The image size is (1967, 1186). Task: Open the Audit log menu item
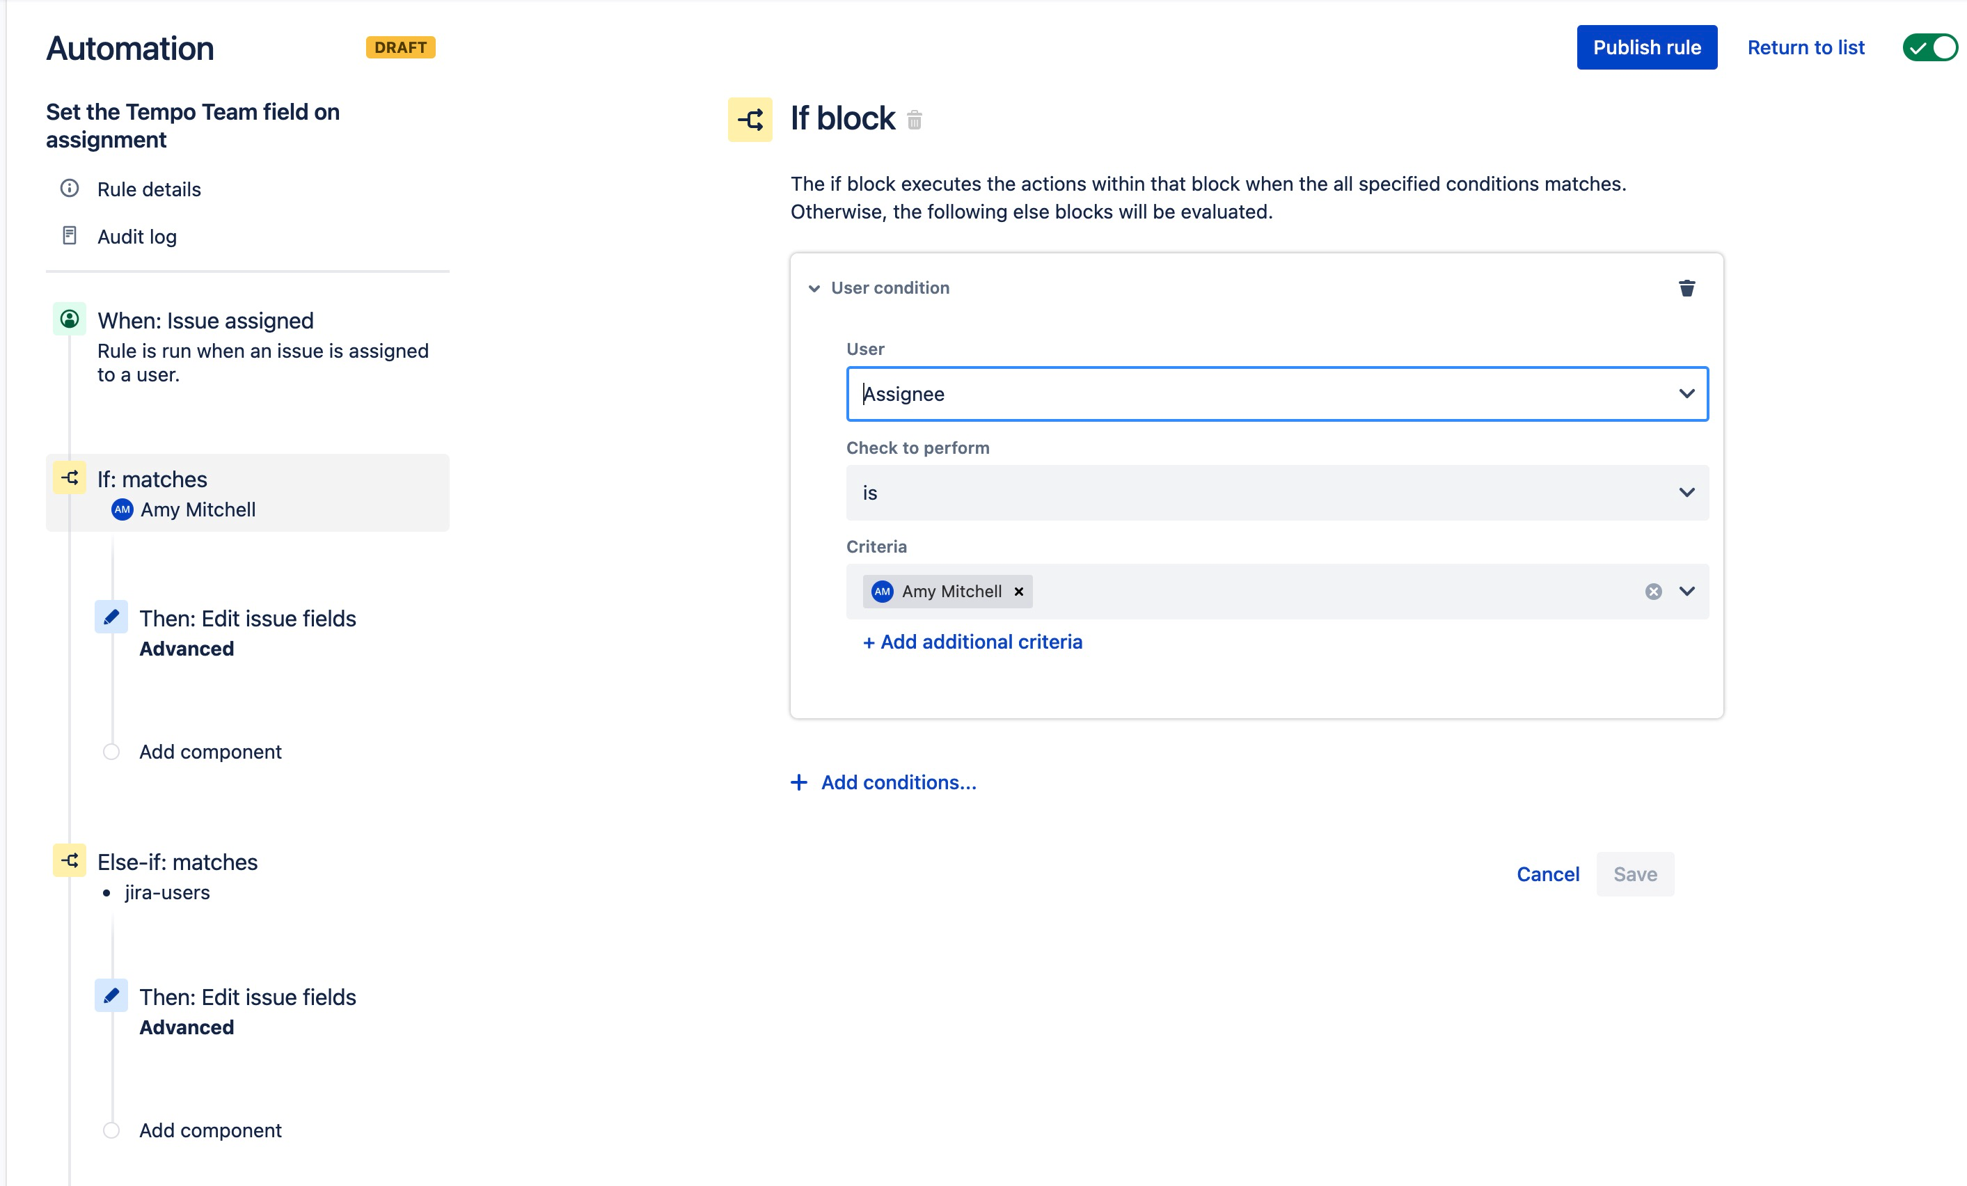click(x=136, y=237)
